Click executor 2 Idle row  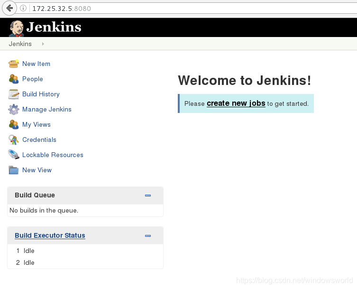tap(85, 262)
